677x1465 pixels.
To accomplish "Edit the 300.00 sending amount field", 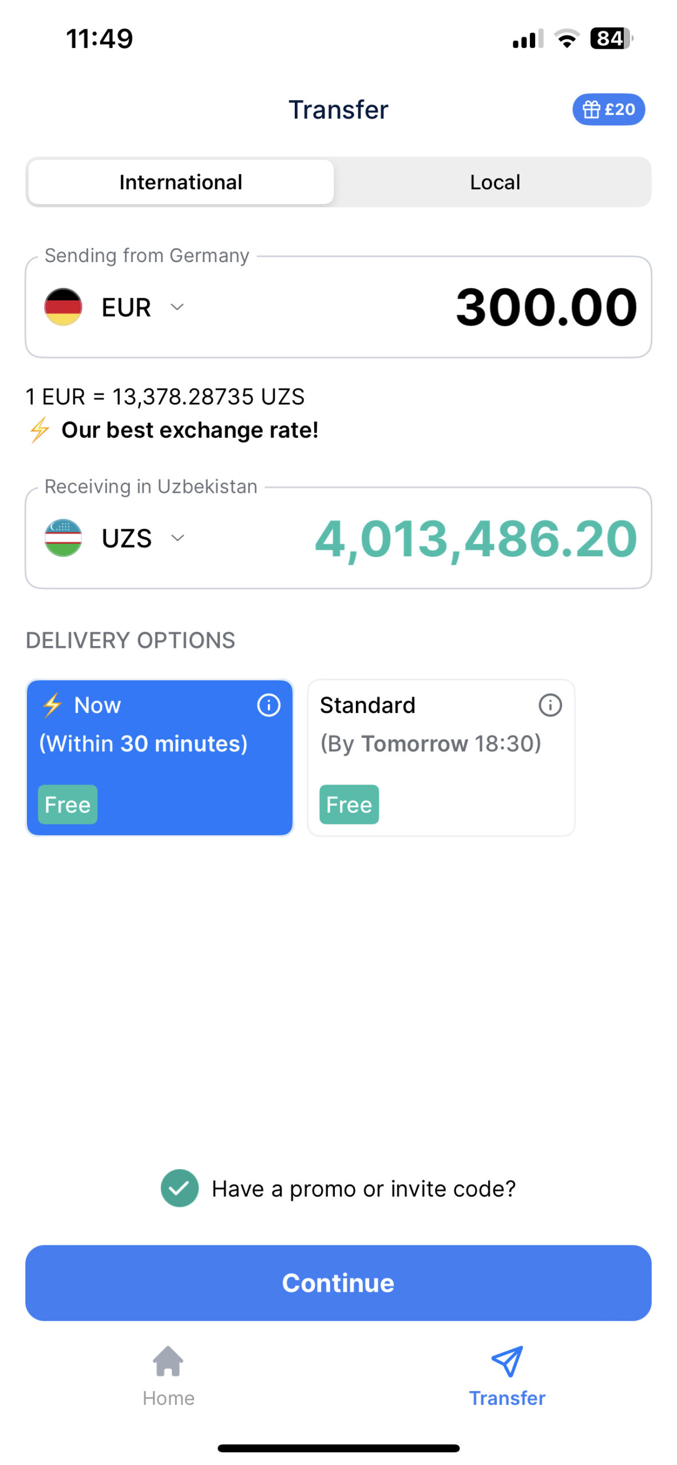I will click(x=546, y=307).
